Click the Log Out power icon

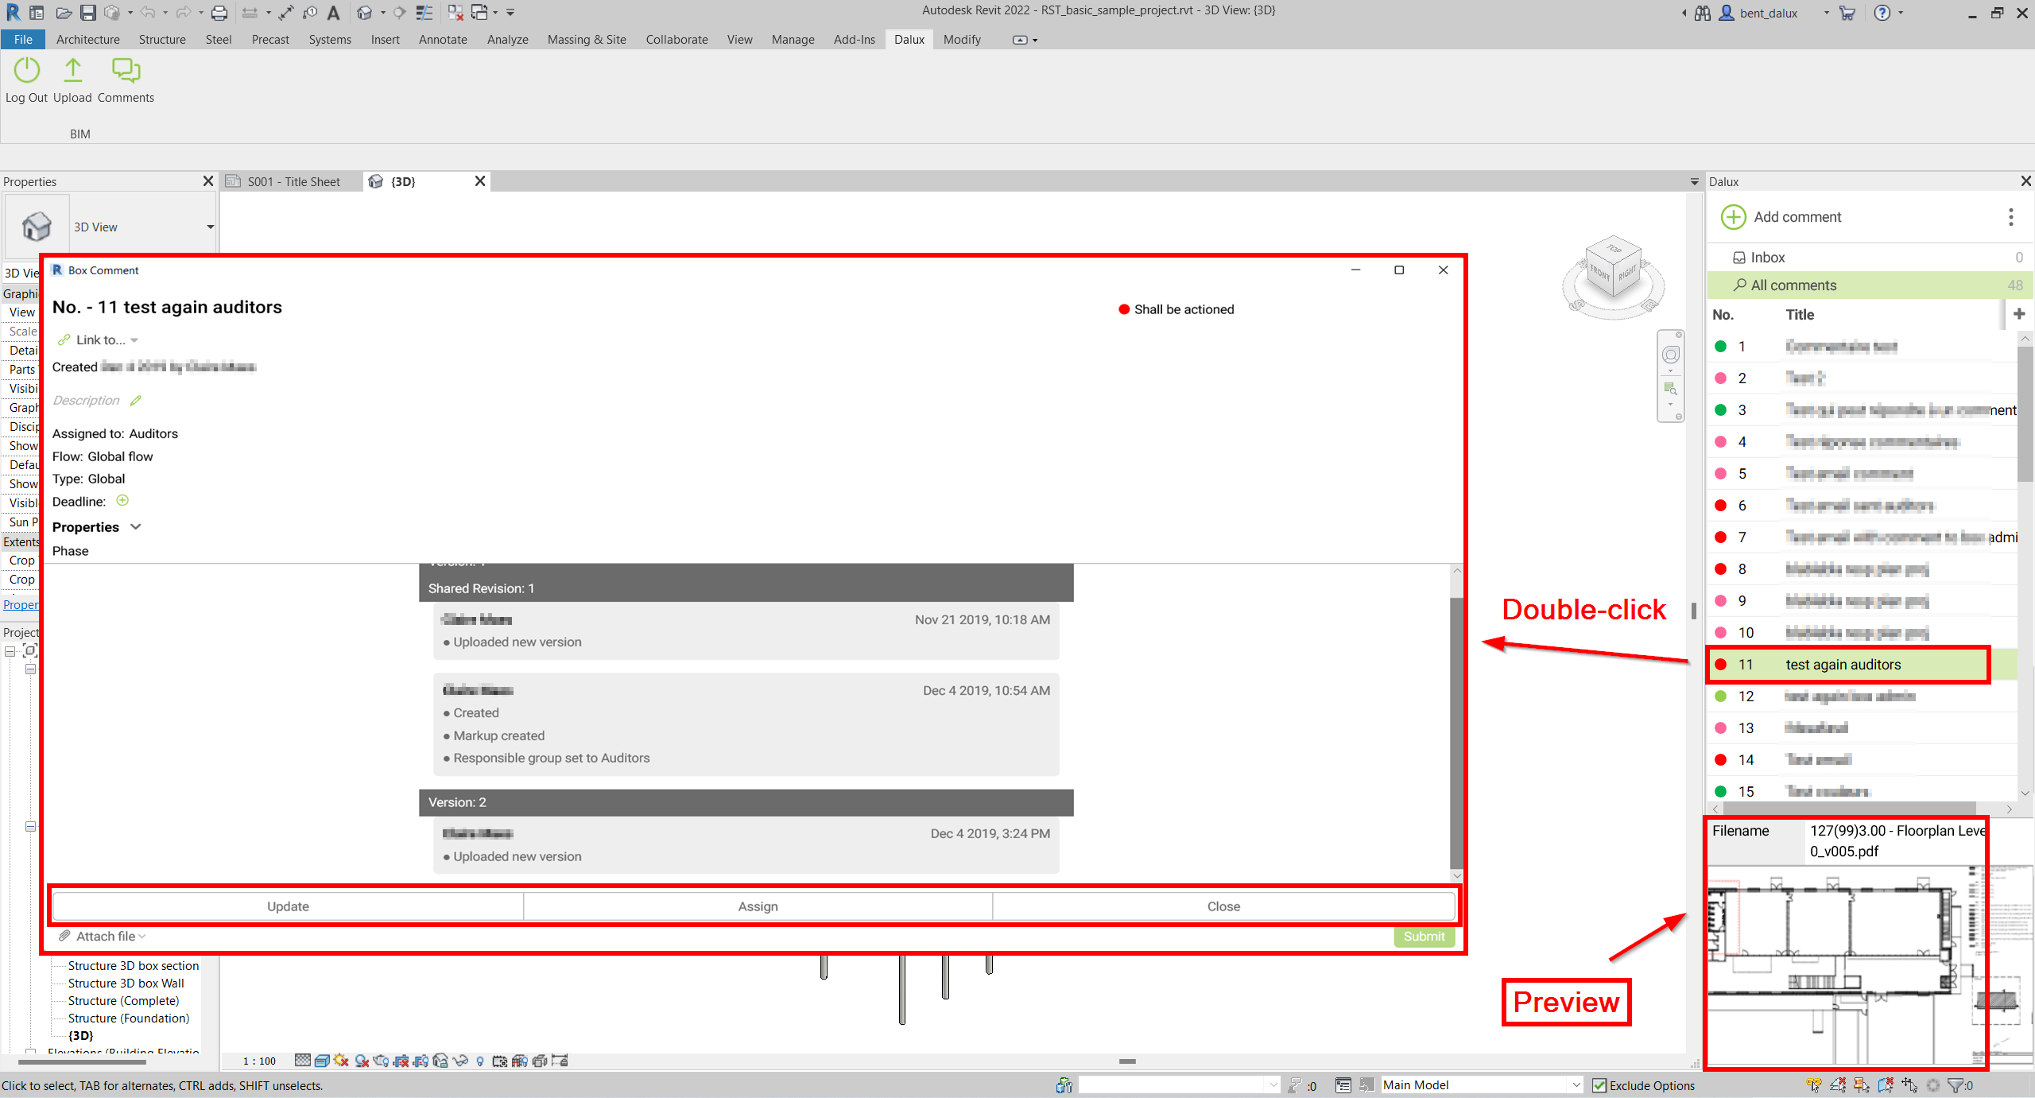coord(26,71)
